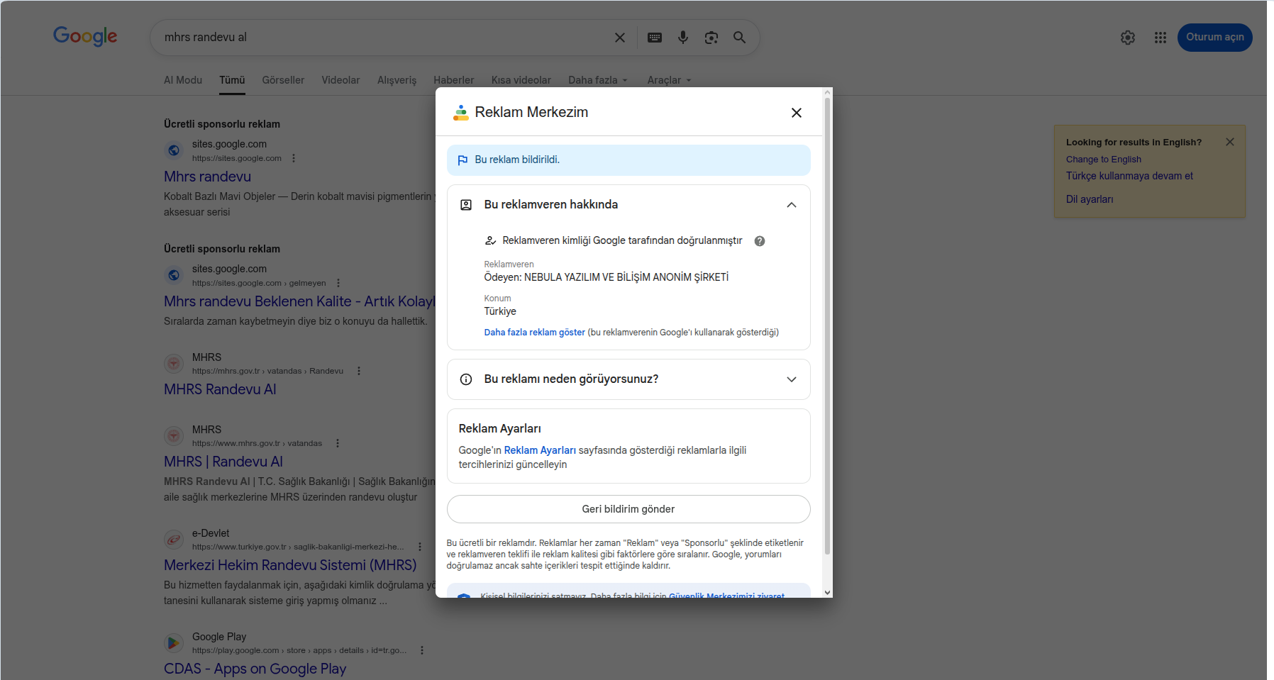Click Geri bildirim gönder button

point(628,509)
